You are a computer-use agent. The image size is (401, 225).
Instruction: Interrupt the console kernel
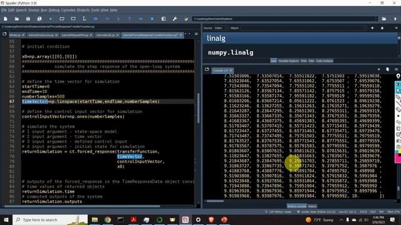tap(378, 69)
